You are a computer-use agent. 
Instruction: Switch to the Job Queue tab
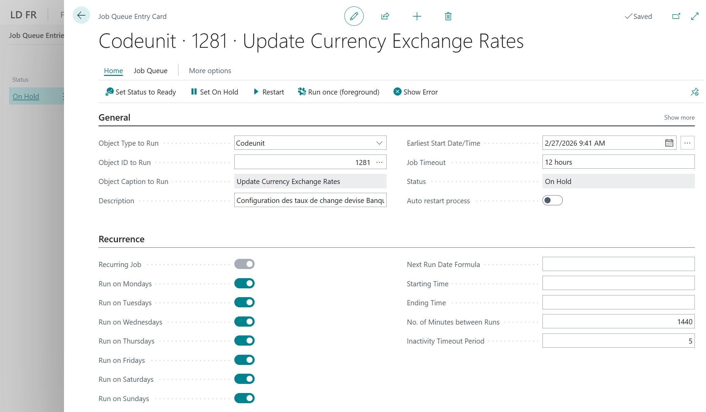(150, 71)
